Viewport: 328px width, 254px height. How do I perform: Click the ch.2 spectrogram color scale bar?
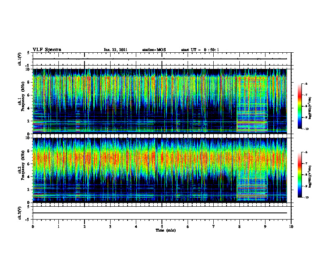point(299,175)
